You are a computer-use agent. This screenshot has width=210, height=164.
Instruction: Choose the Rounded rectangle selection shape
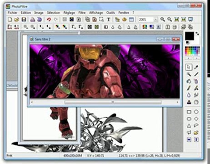tap(189, 119)
